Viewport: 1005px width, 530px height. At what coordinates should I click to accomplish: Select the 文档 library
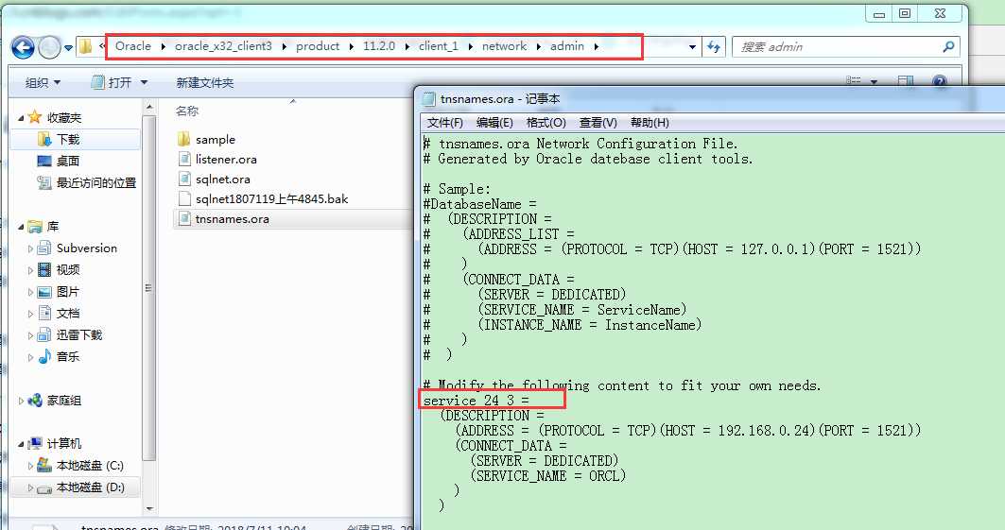tap(67, 314)
